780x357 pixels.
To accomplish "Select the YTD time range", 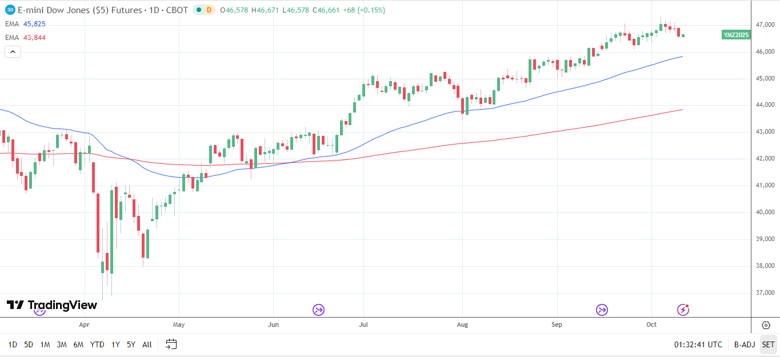I will click(97, 344).
